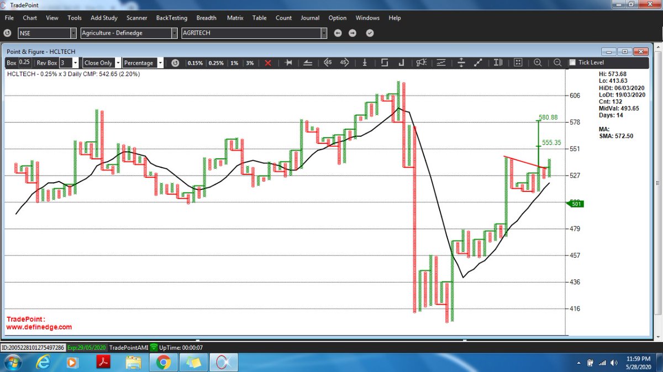The width and height of the screenshot is (663, 372).
Task: Click the refresh icon beside Percentage dropdown
Action: pos(175,63)
